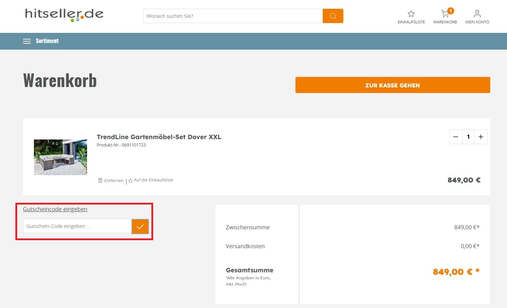Click the Alle Angaben in Euro note
Viewport: 507px width, 308px height.
tap(248, 281)
